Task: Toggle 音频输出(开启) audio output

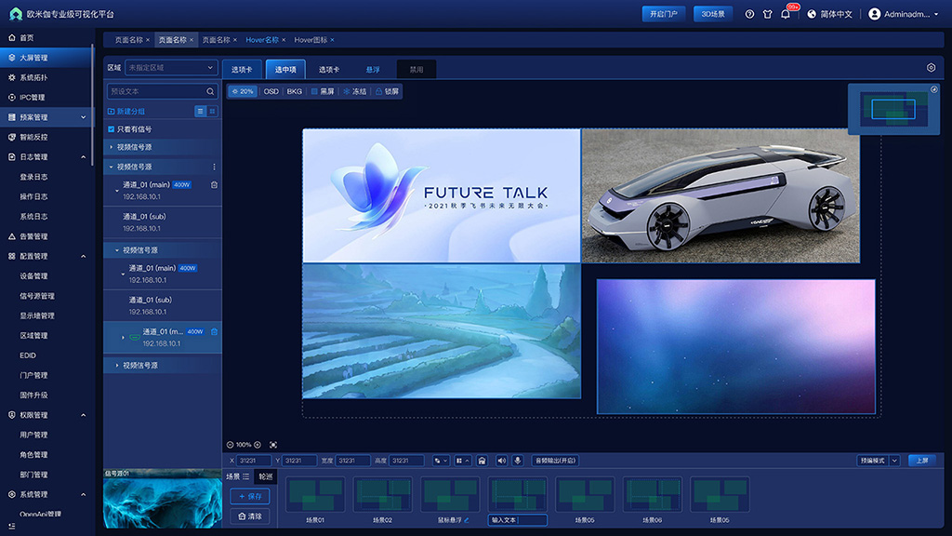Action: pos(555,461)
